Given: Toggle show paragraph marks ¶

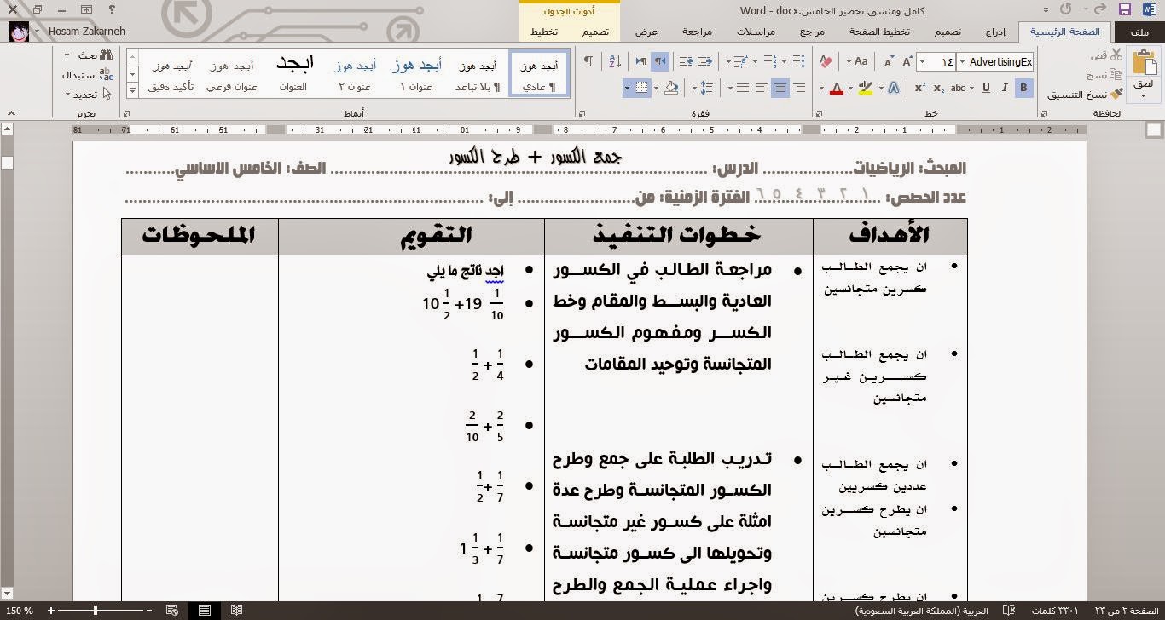Looking at the screenshot, I should click(x=588, y=61).
